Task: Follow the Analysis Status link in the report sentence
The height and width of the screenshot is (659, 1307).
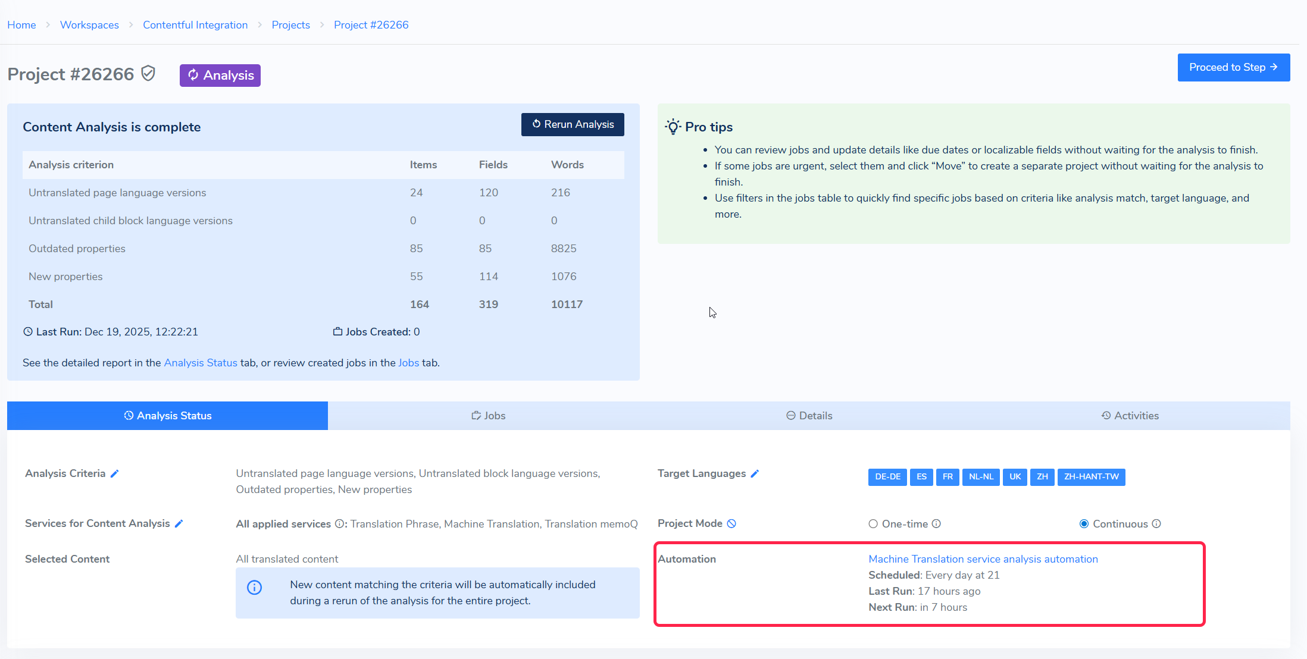Action: coord(201,363)
